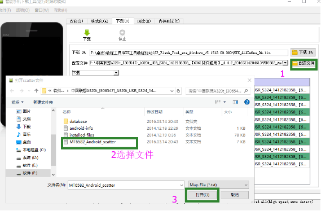Image resolution: width=321 pixels, height=211 pixels.
Task: Select 桌面 in the navigation pane
Action: point(27,142)
